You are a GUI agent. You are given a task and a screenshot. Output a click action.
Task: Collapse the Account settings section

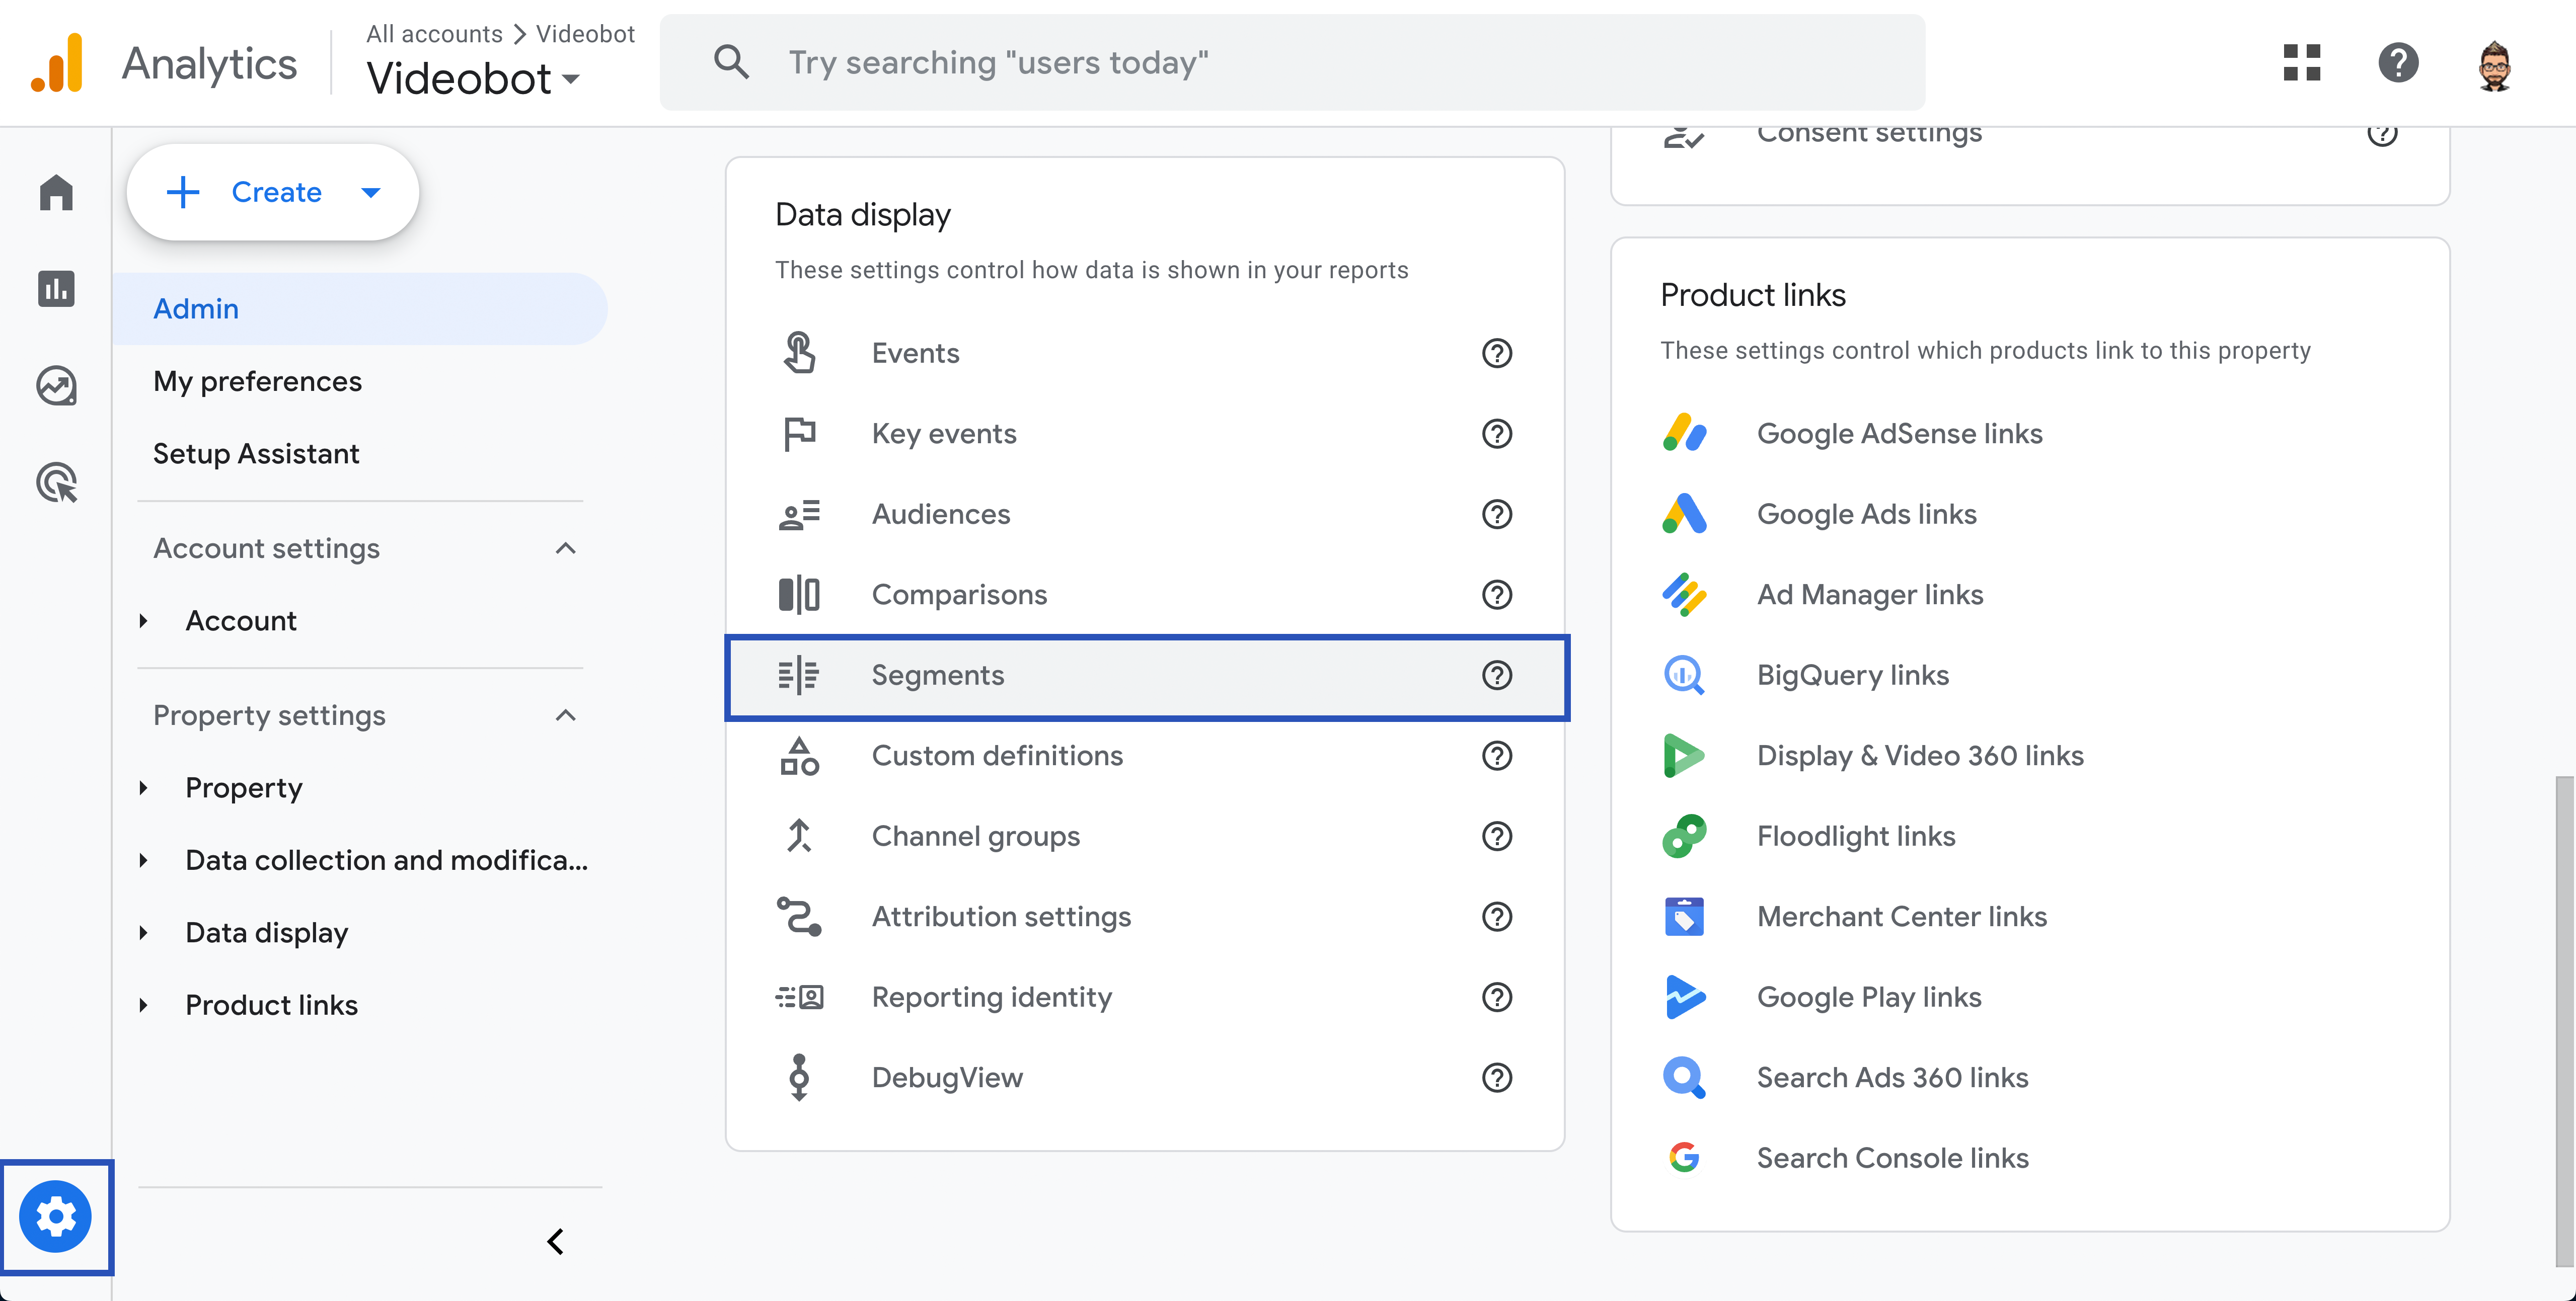click(565, 548)
